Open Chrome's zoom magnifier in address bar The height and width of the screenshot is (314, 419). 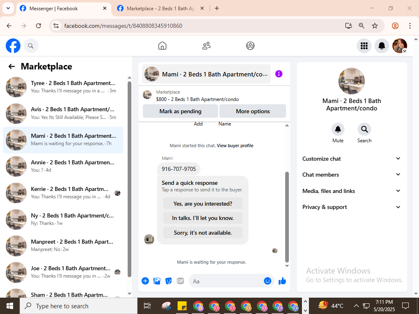point(362,26)
